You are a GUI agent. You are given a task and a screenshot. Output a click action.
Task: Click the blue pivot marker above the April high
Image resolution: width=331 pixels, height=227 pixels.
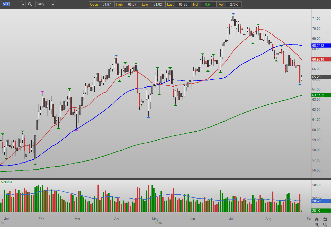116,56
